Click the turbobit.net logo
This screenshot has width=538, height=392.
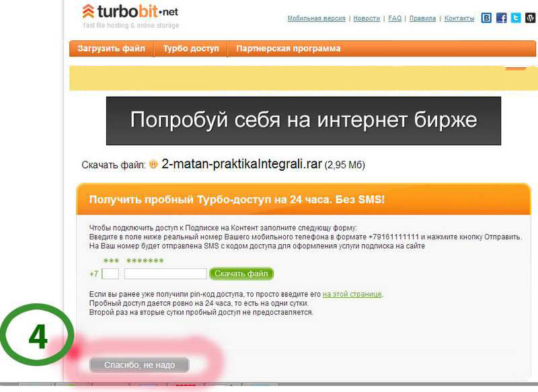[x=130, y=12]
